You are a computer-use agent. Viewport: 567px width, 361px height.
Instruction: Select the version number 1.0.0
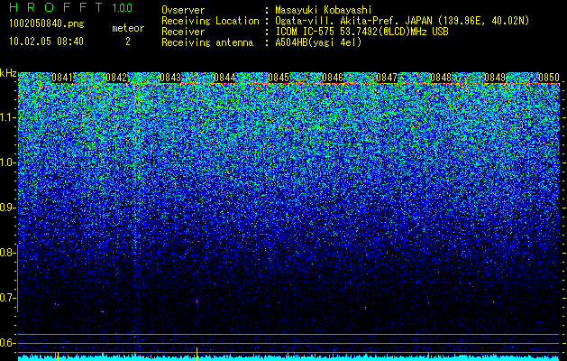click(x=122, y=7)
